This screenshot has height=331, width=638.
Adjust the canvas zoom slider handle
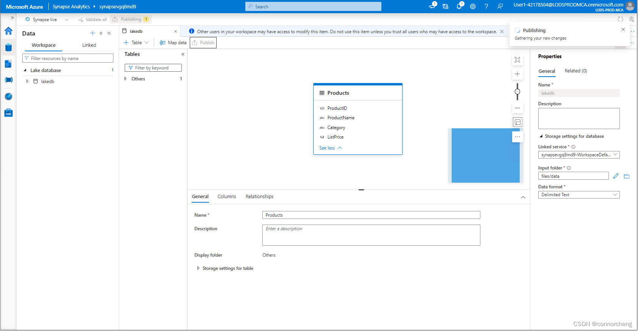(517, 92)
